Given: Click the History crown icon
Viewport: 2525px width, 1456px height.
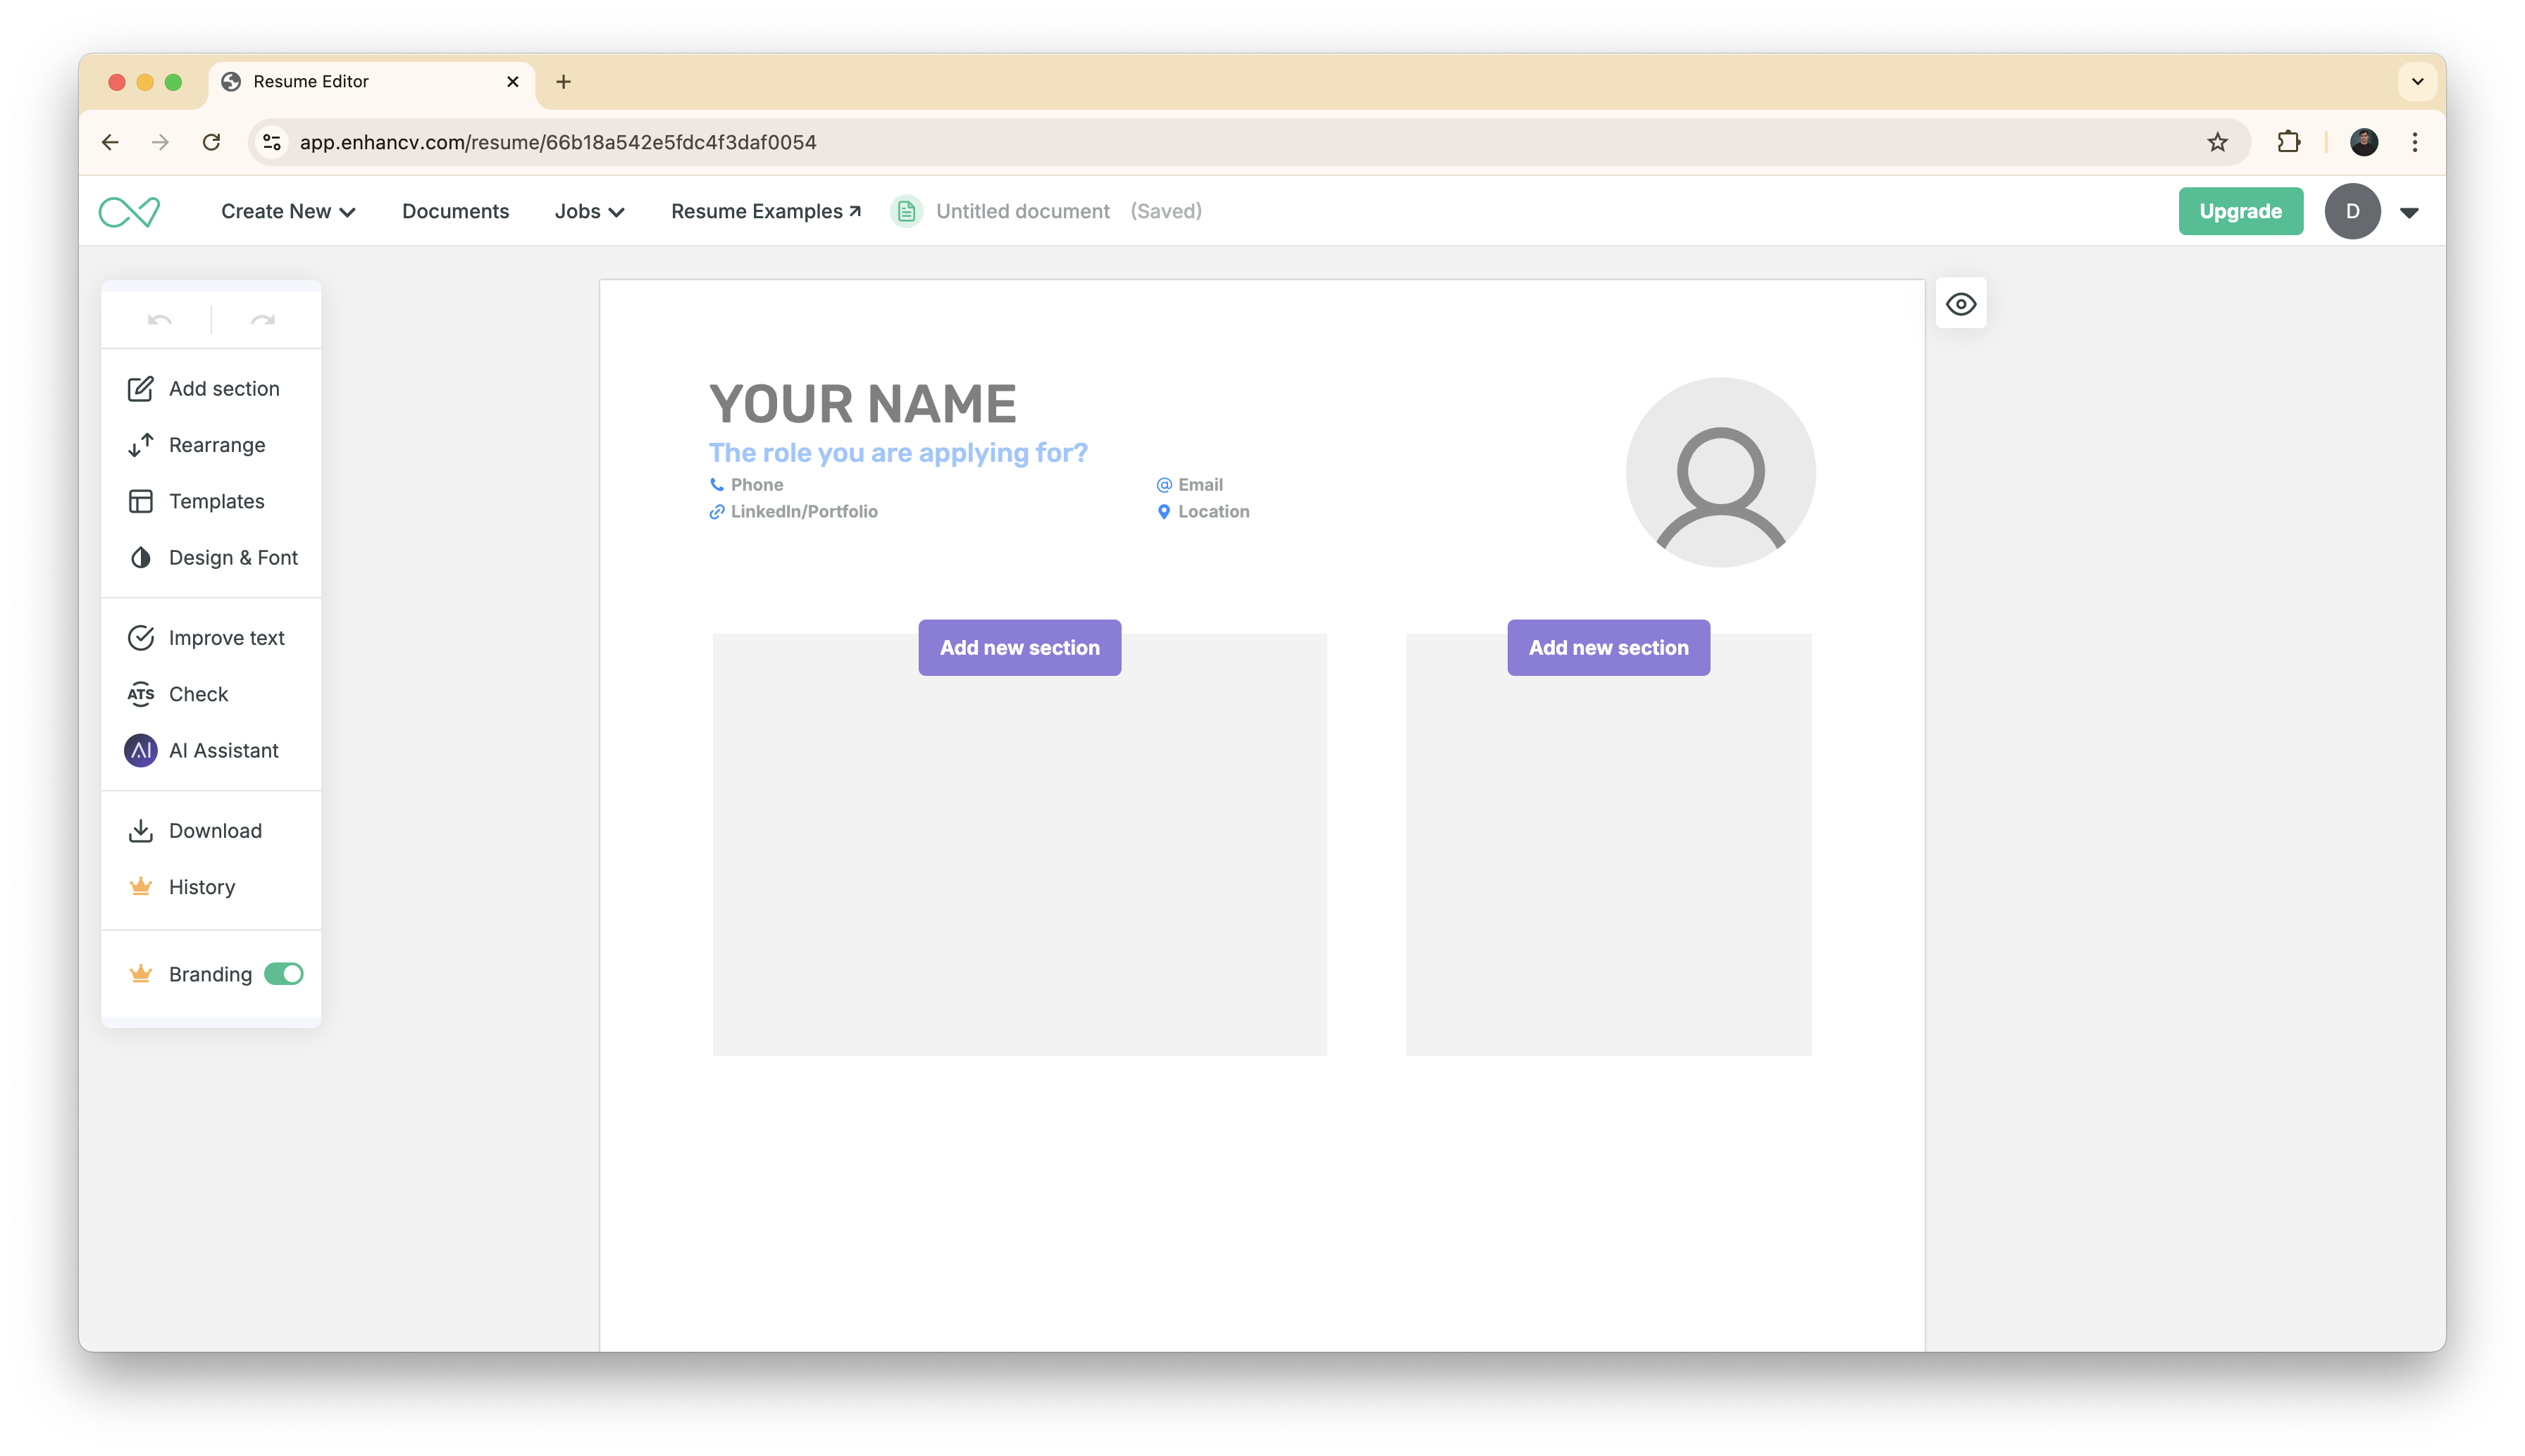Looking at the screenshot, I should (x=141, y=886).
